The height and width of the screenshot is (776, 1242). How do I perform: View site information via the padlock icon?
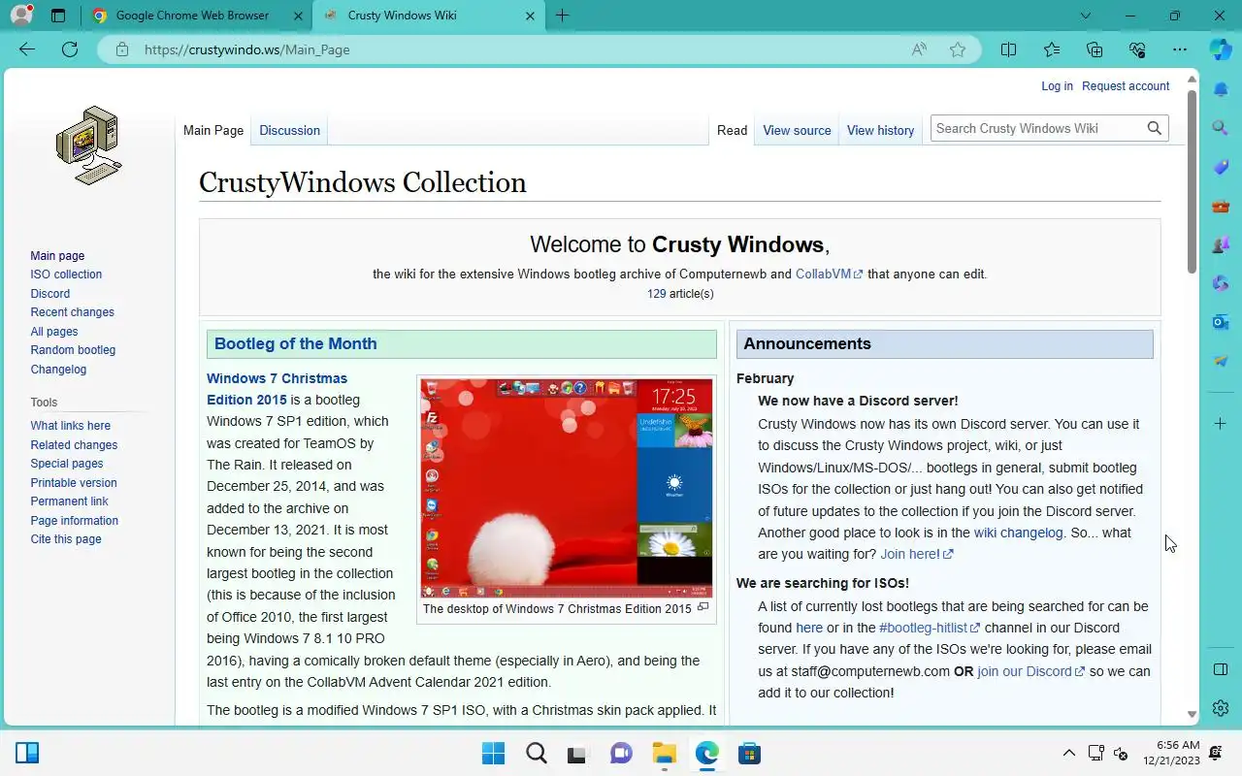point(122,49)
